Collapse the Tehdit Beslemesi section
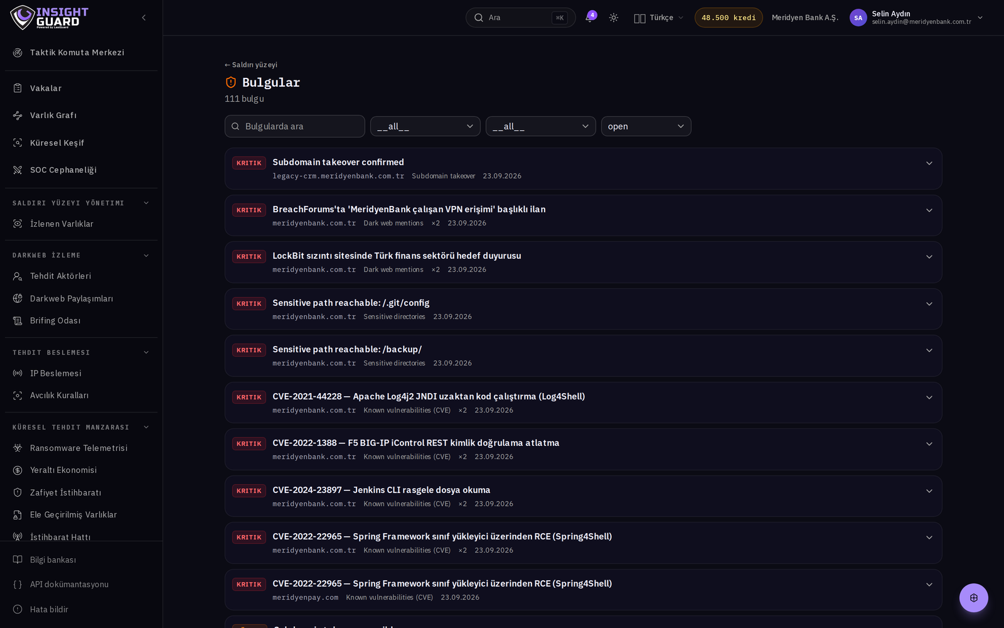Screen dimensions: 1004x628 pos(146,352)
